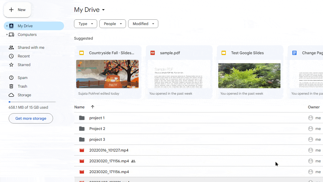Expand the My Drive title dropdown arrow

pyautogui.click(x=103, y=10)
